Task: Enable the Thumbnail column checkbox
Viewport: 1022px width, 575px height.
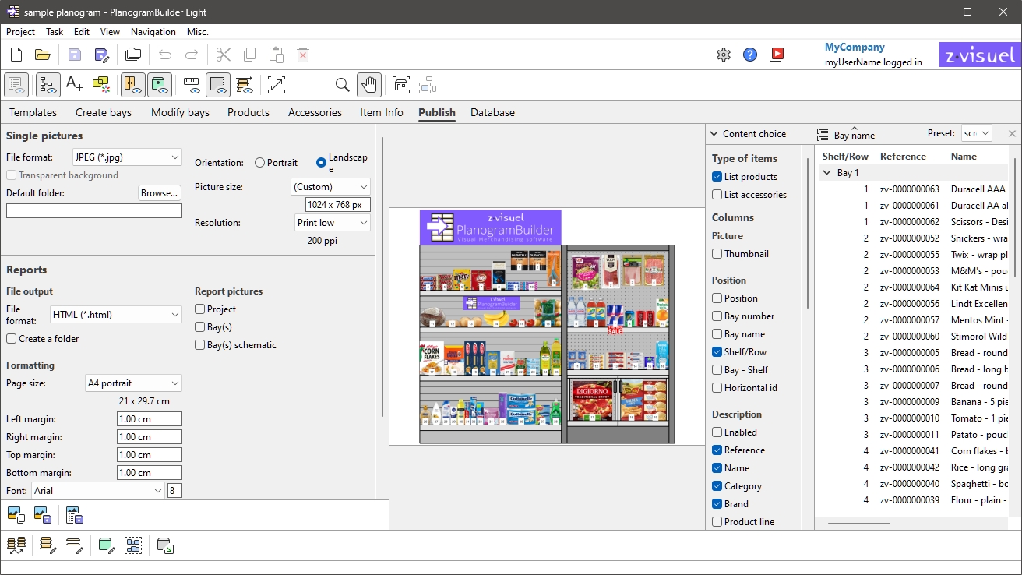Action: click(x=717, y=254)
